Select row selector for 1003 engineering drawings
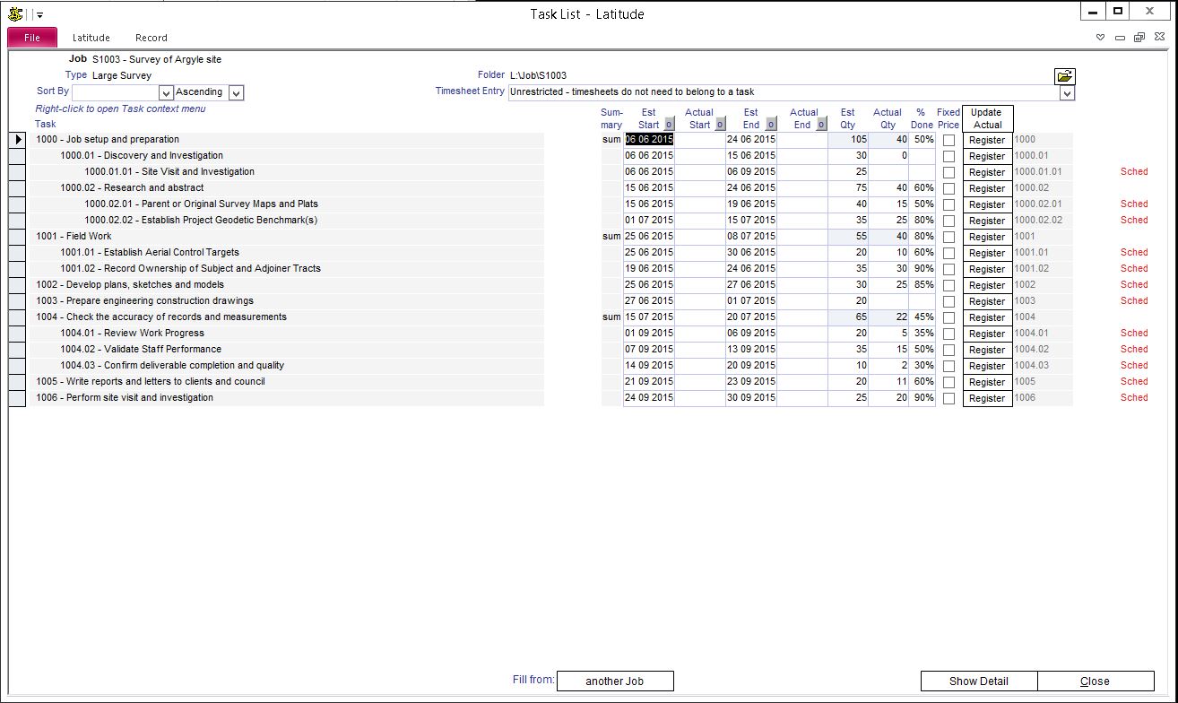Viewport: 1178px width, 703px height. 17,301
